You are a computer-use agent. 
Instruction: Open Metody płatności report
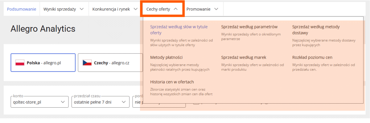pyautogui.click(x=166, y=58)
